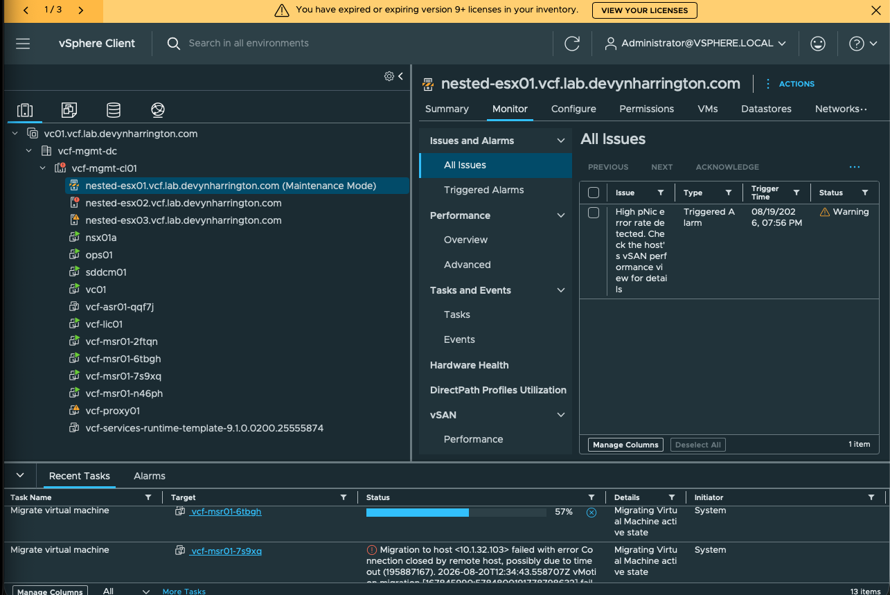The image size is (890, 595).
Task: Open the ACTIONS menu for host
Action: click(790, 84)
